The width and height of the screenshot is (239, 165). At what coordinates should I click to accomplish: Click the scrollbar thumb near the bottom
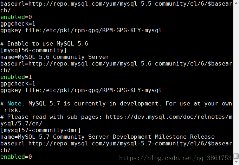coord(236,156)
